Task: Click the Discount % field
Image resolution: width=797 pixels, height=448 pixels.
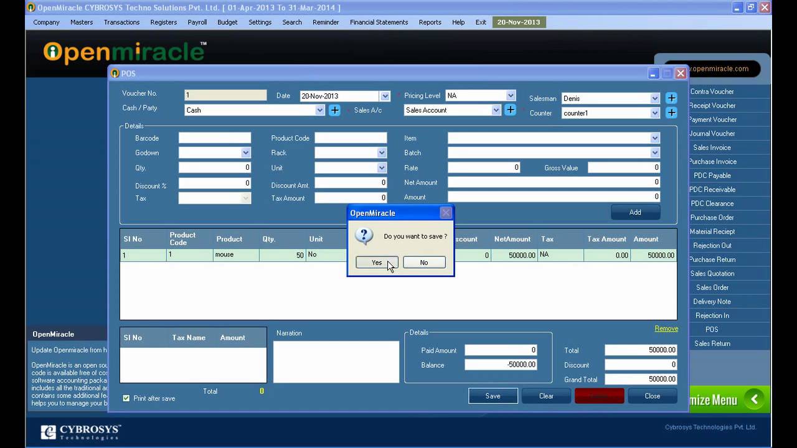Action: [x=215, y=183]
